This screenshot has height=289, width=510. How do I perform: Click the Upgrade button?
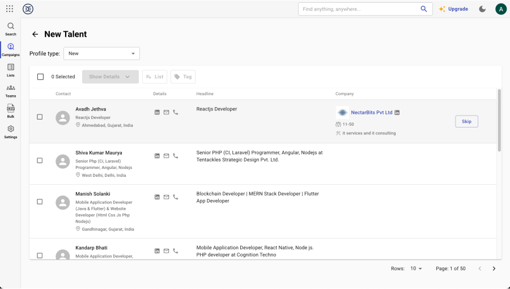click(453, 8)
